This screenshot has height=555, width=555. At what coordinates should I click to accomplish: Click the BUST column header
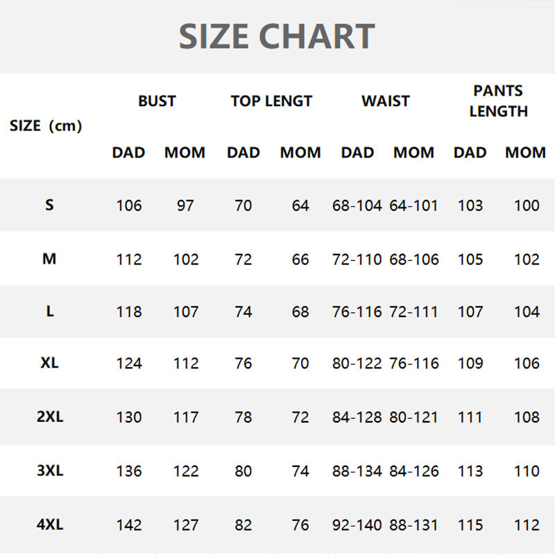(157, 101)
